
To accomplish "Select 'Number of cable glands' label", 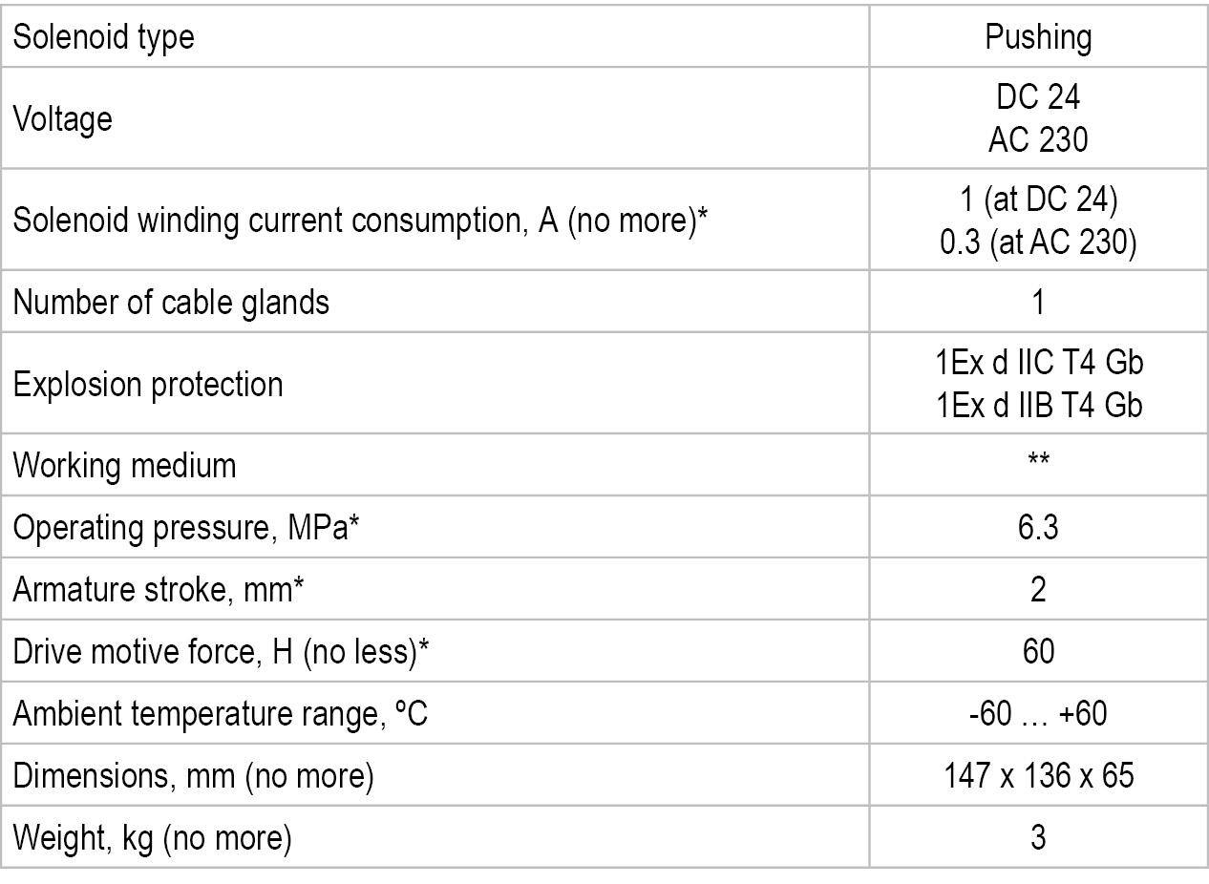I will click(171, 303).
